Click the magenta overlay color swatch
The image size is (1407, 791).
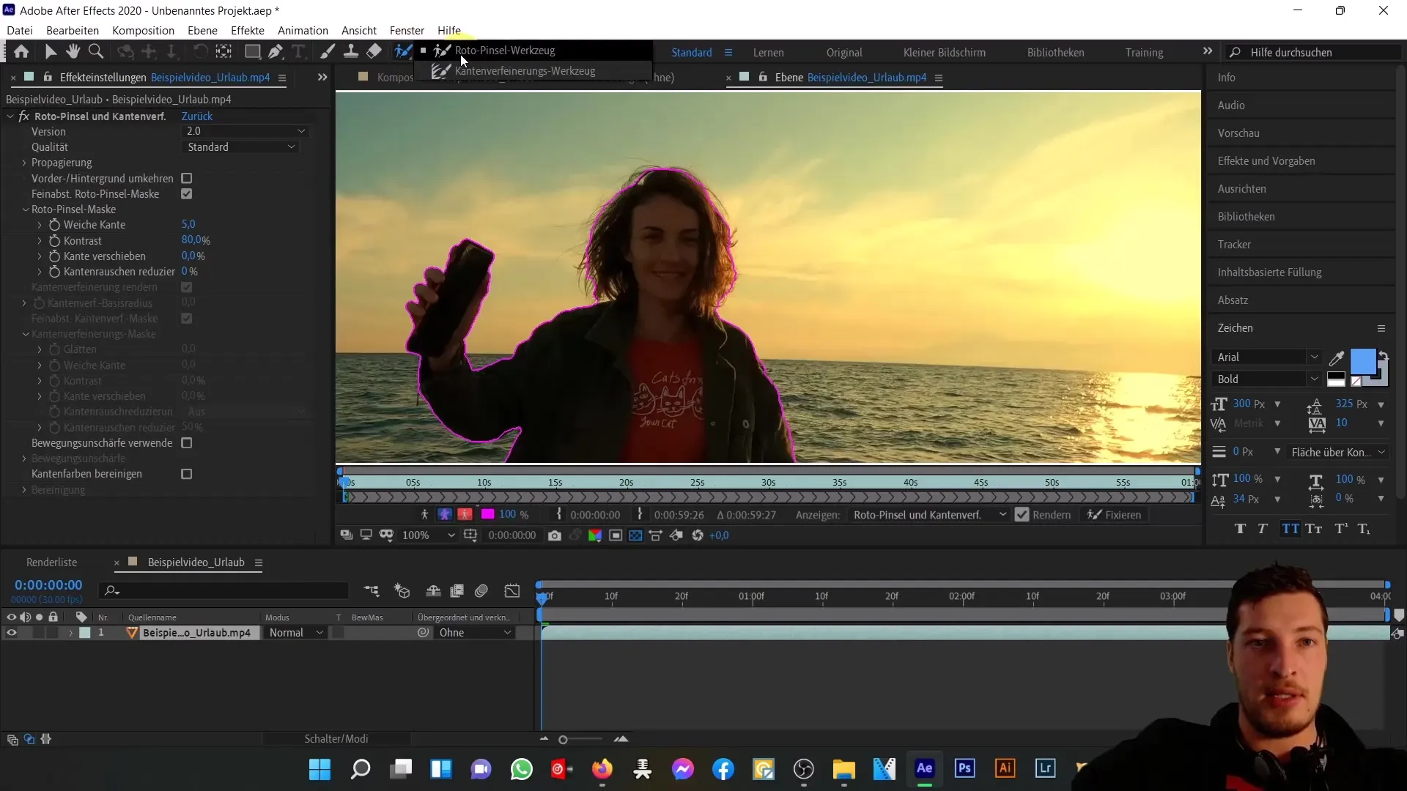point(487,515)
